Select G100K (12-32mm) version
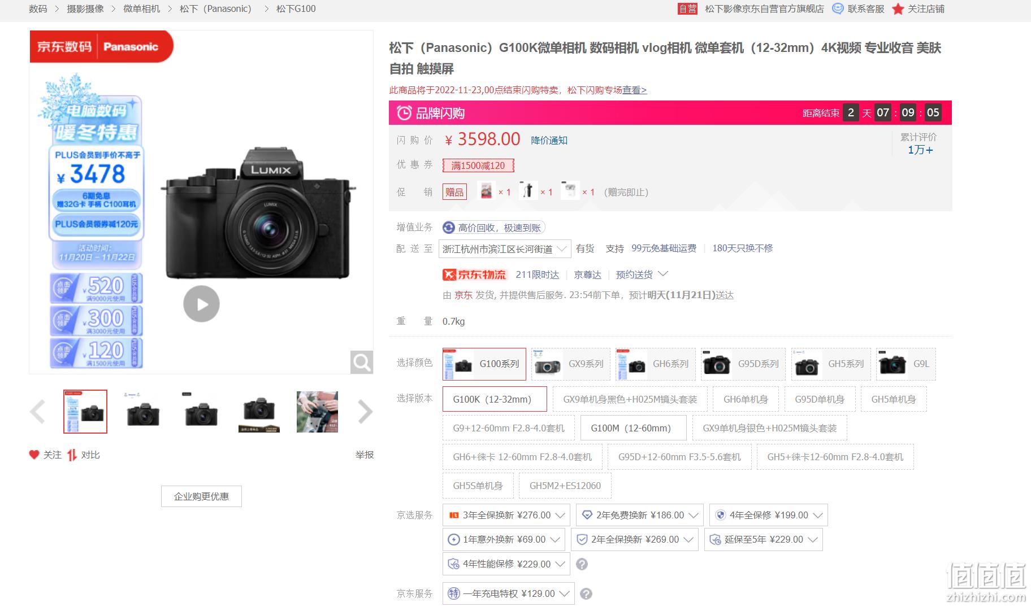Viewport: 1031px width, 607px height. [495, 399]
